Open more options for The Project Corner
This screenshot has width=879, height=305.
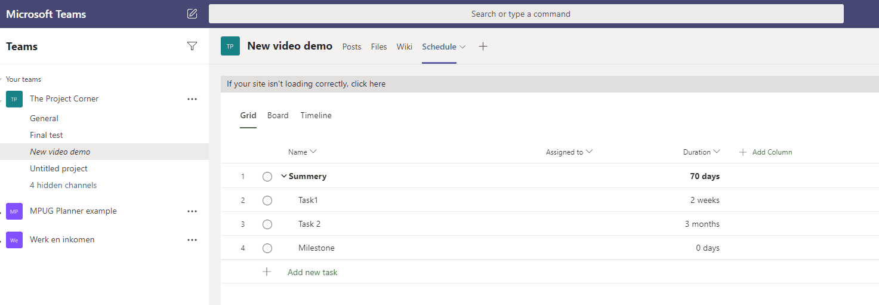(192, 99)
